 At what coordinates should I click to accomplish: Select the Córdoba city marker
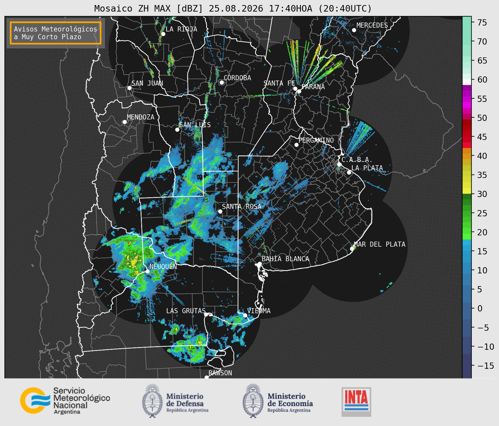[x=222, y=82]
